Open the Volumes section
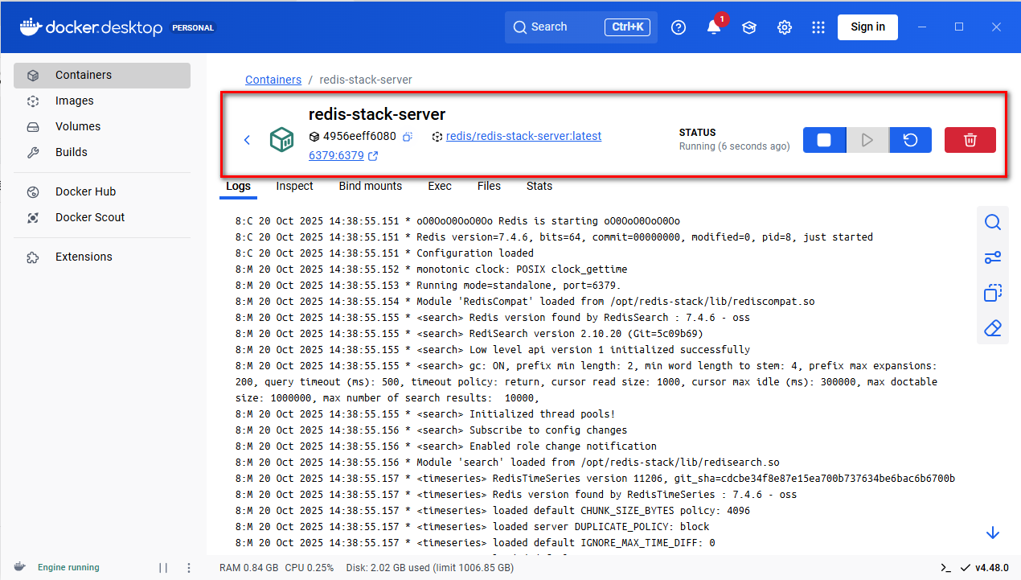 [102, 126]
